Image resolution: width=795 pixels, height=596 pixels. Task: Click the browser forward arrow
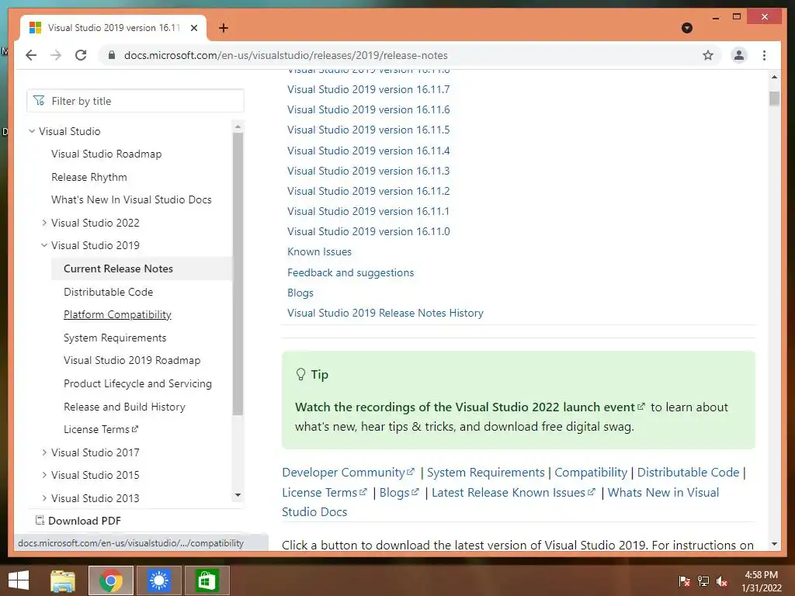(56, 55)
